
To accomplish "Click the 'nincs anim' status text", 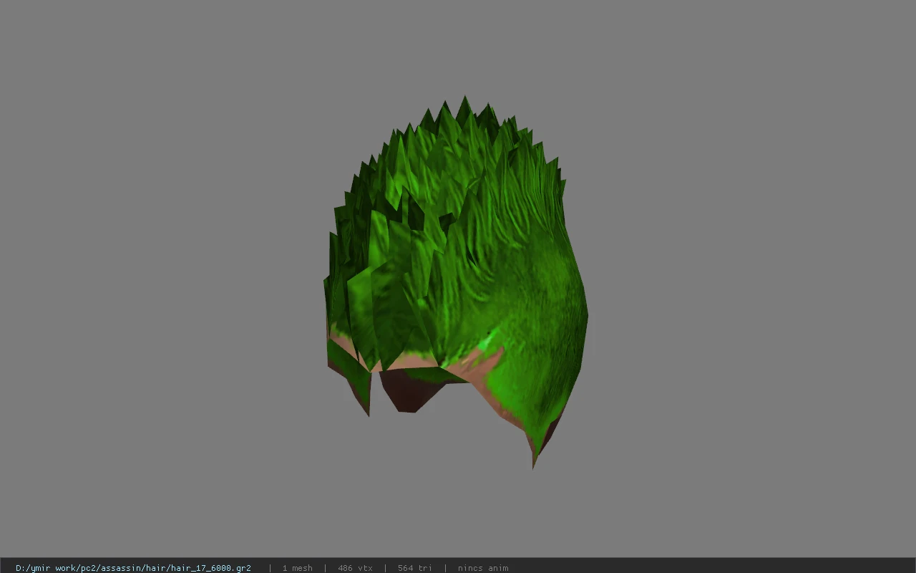I will point(483,568).
